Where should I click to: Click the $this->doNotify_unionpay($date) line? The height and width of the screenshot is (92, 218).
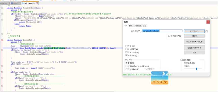coord(35,88)
